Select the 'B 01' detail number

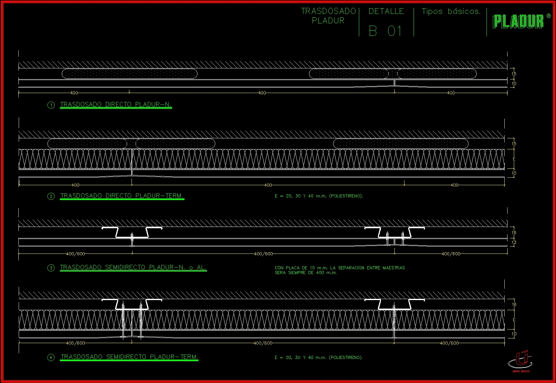pyautogui.click(x=385, y=31)
